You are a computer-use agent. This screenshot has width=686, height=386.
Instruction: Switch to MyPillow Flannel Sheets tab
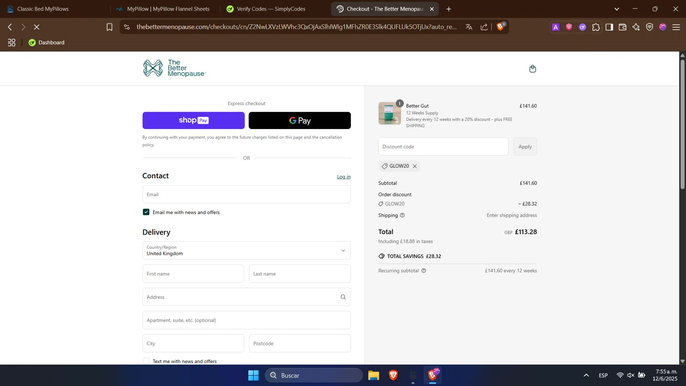click(165, 9)
